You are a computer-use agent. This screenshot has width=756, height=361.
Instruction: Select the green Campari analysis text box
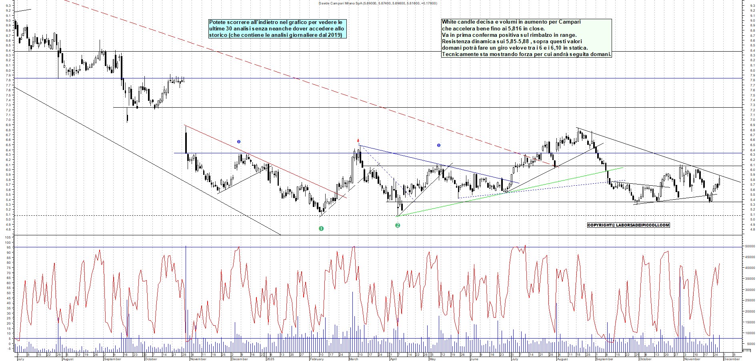[x=526, y=38]
